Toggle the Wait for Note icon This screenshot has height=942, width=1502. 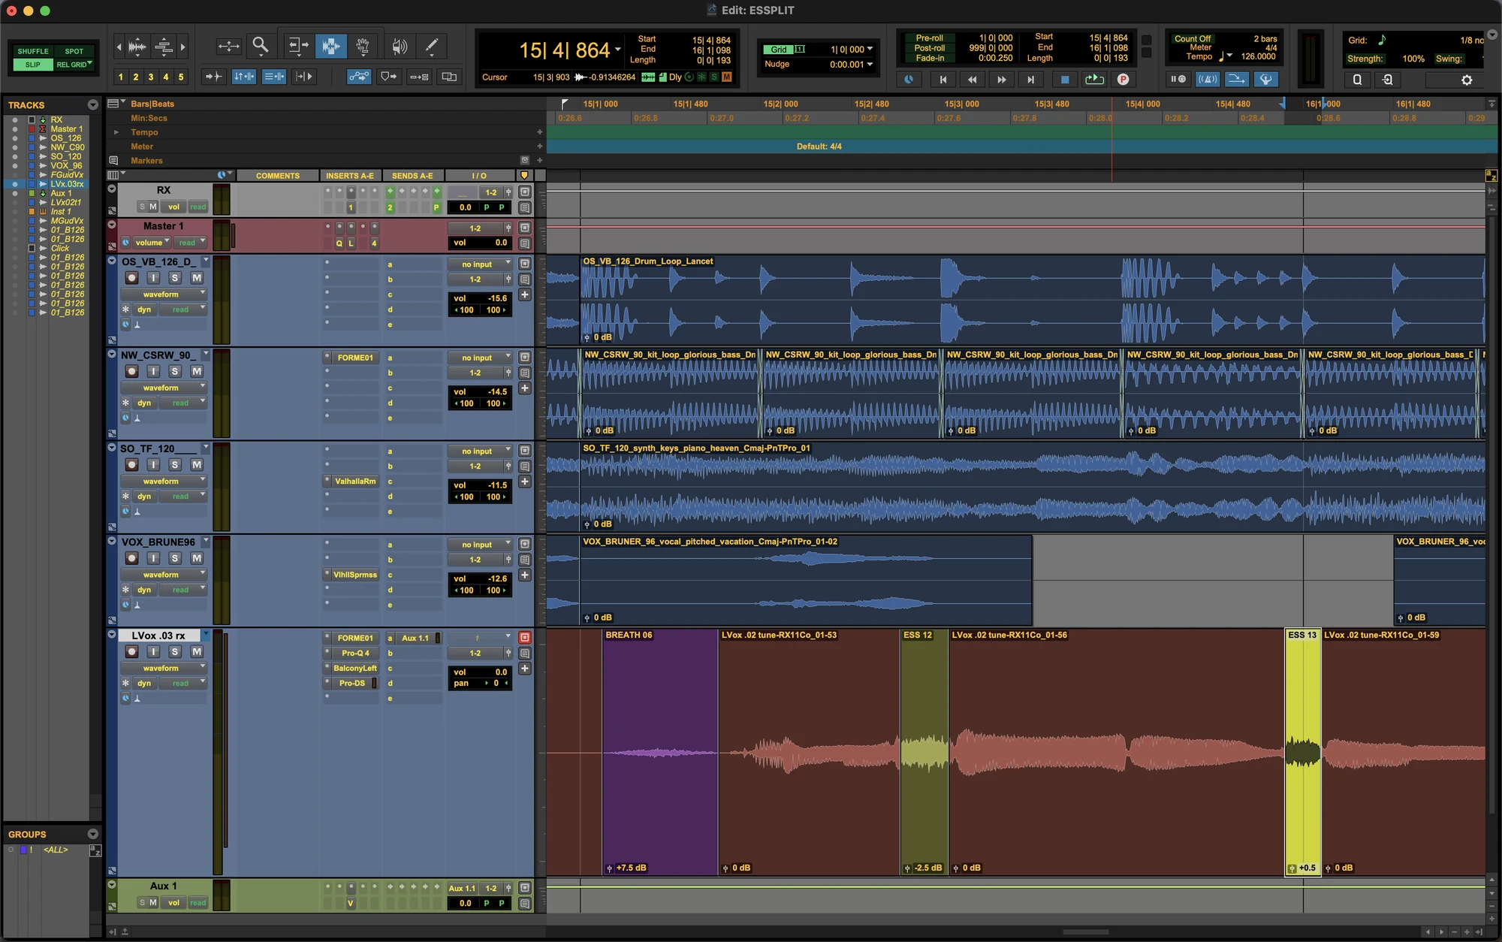(x=1178, y=79)
